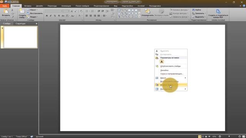Viewport: 246px width, 138px height.
Task: Increase list indent level icon
Action: click(103, 11)
